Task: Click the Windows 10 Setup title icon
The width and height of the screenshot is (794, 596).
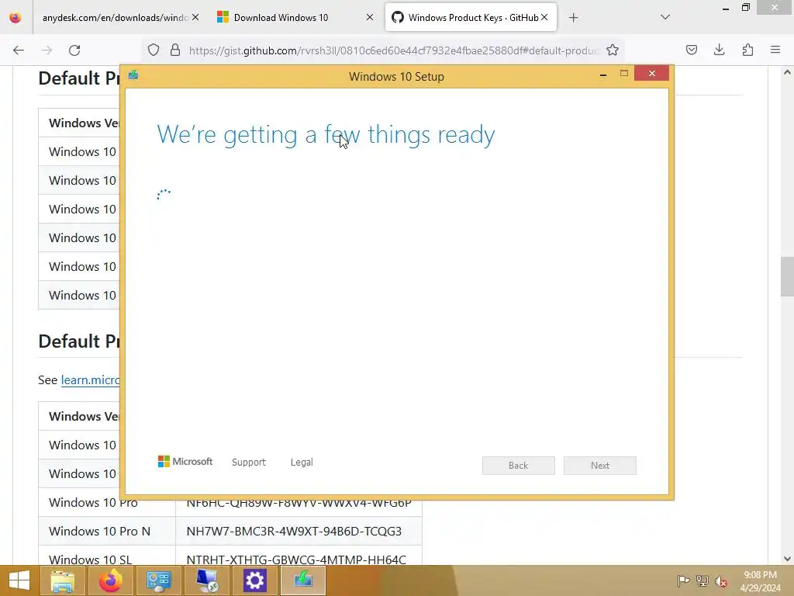Action: point(133,75)
